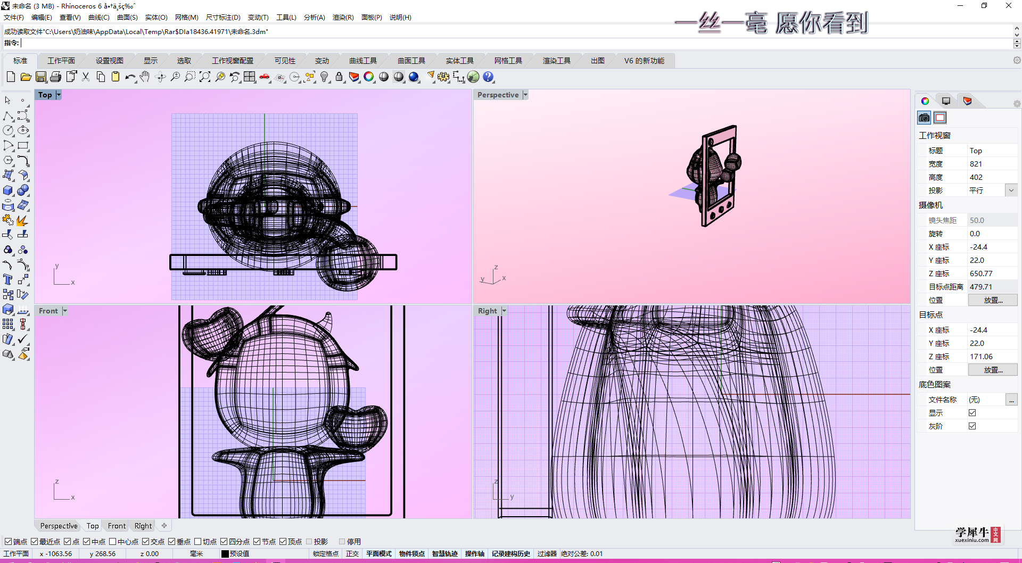1022x563 pixels.
Task: Enable the 中心点 object snap checkbox
Action: [x=112, y=542]
